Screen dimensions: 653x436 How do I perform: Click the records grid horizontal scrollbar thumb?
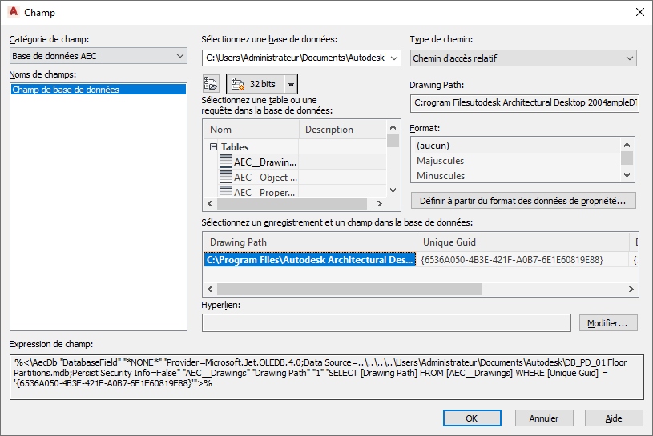(x=349, y=290)
